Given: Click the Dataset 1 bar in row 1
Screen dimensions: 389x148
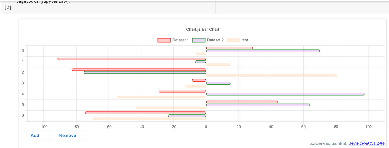Looking at the screenshot, I should (x=132, y=59).
